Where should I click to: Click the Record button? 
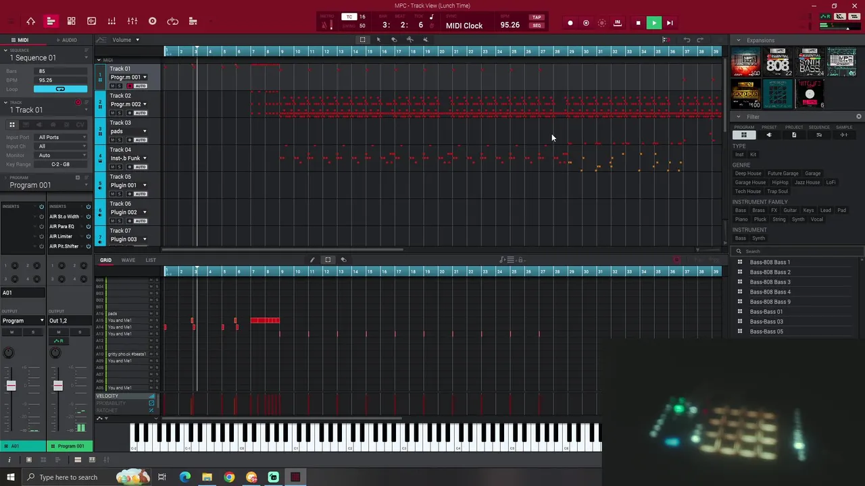point(570,24)
